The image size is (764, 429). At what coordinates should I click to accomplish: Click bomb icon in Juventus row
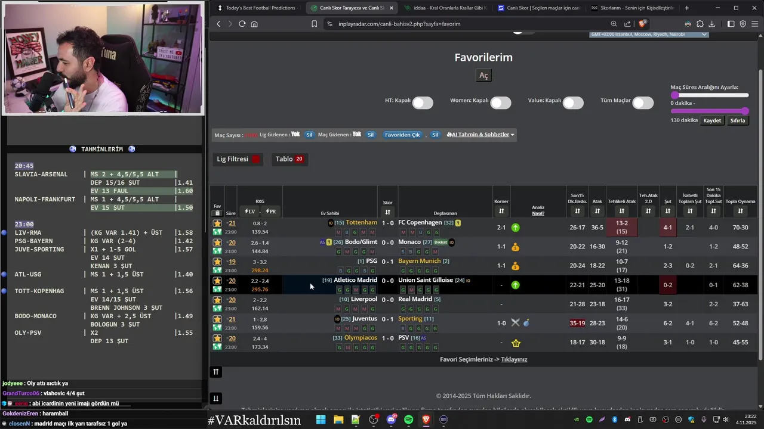click(526, 323)
